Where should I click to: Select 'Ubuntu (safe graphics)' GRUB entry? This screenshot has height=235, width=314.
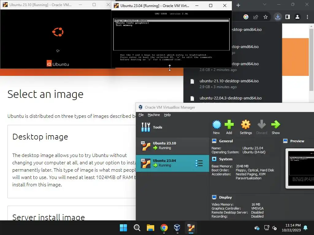[132, 23]
